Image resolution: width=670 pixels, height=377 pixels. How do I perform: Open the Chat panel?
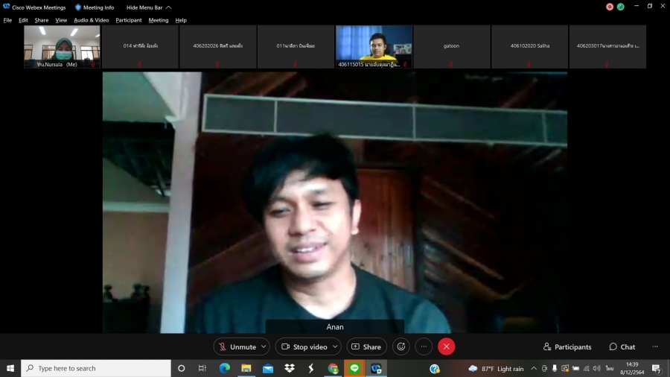622,346
